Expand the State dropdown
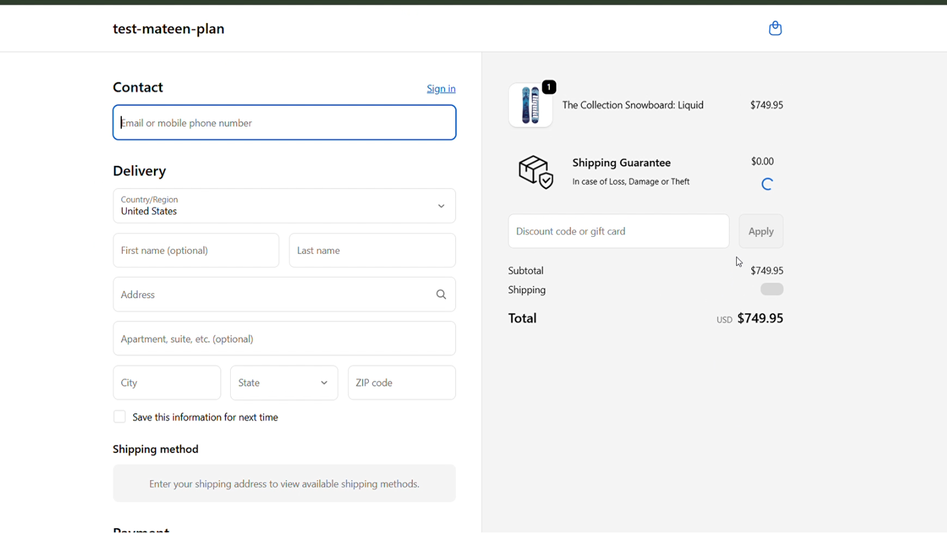Image resolution: width=947 pixels, height=533 pixels. pyautogui.click(x=284, y=383)
